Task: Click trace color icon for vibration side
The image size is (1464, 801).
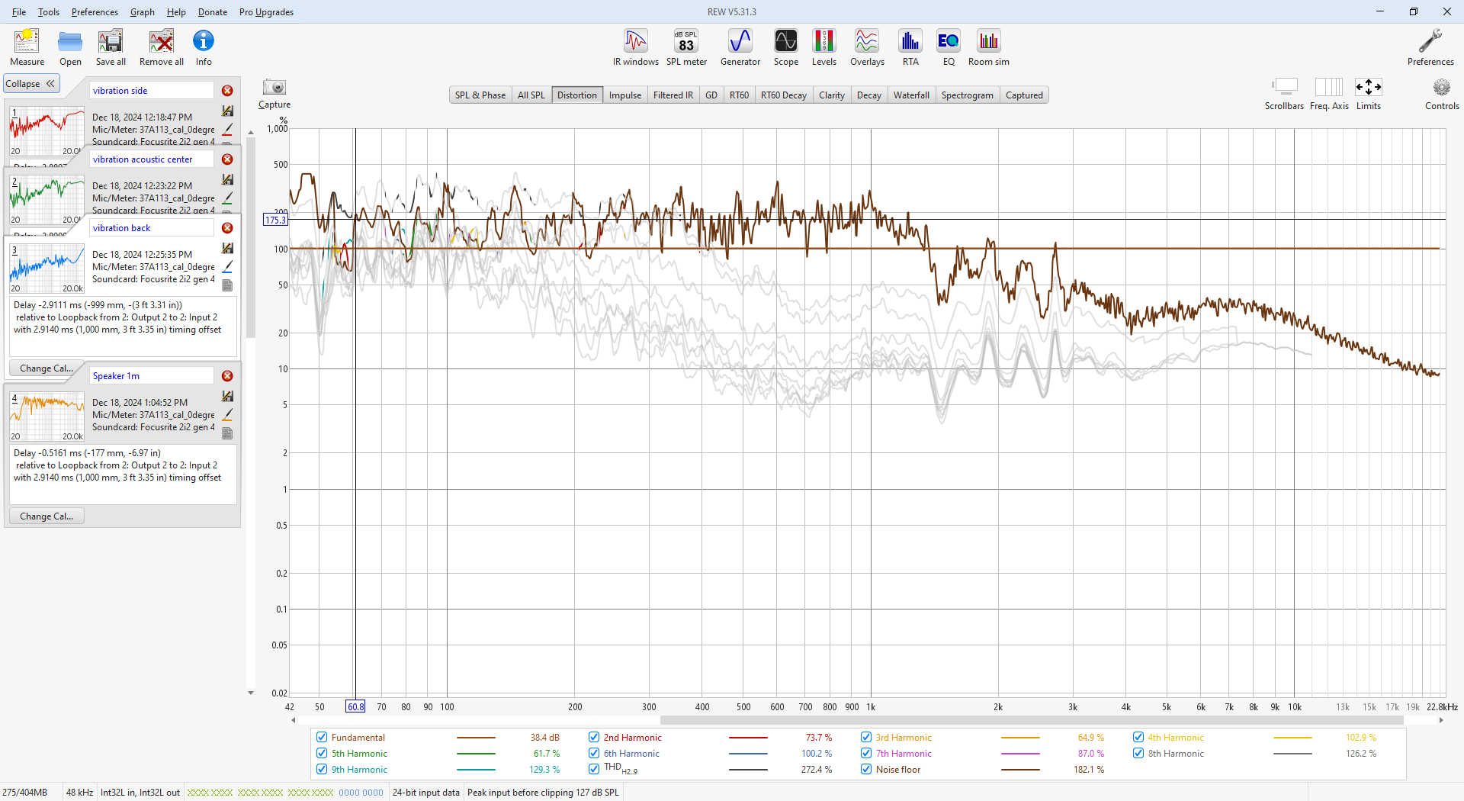Action: click(x=227, y=129)
